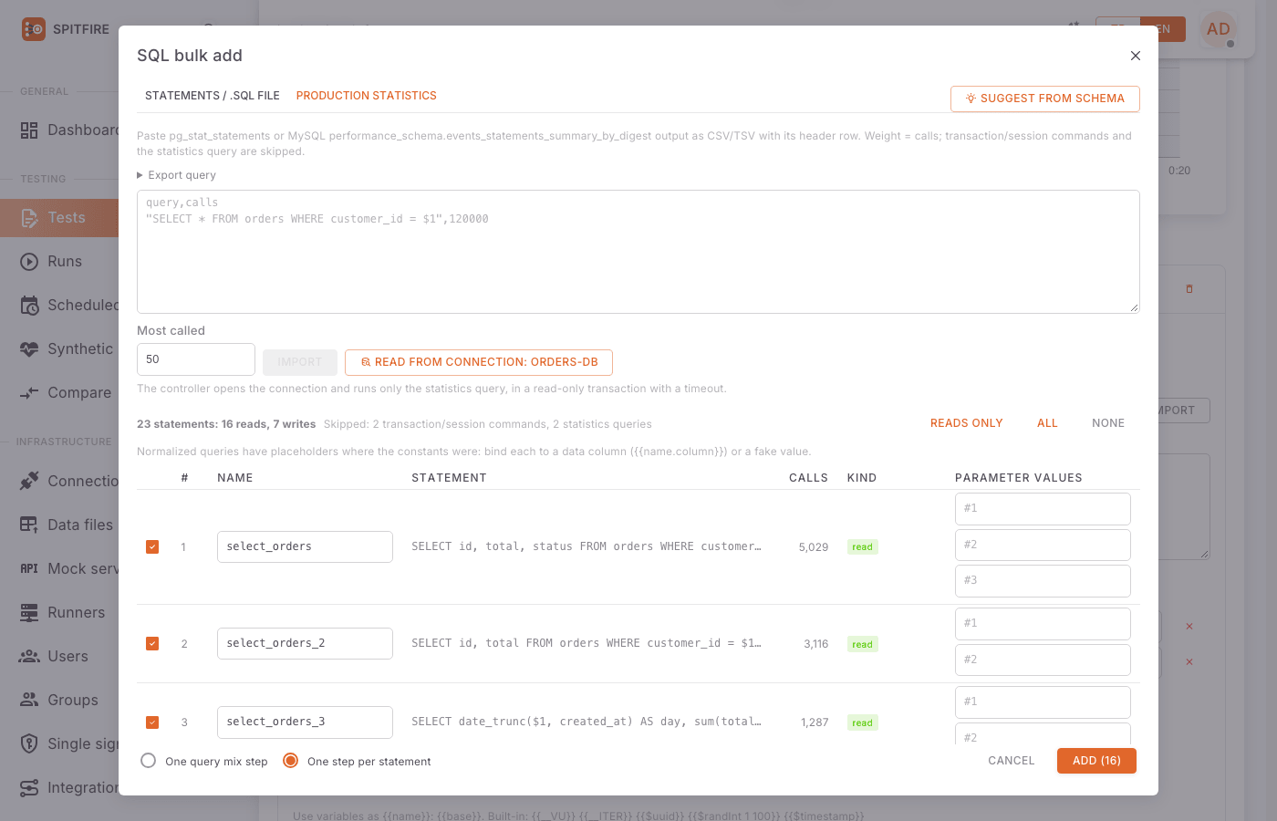The height and width of the screenshot is (821, 1277).
Task: Switch to Statements / .SQL file tab
Action: pyautogui.click(x=213, y=96)
